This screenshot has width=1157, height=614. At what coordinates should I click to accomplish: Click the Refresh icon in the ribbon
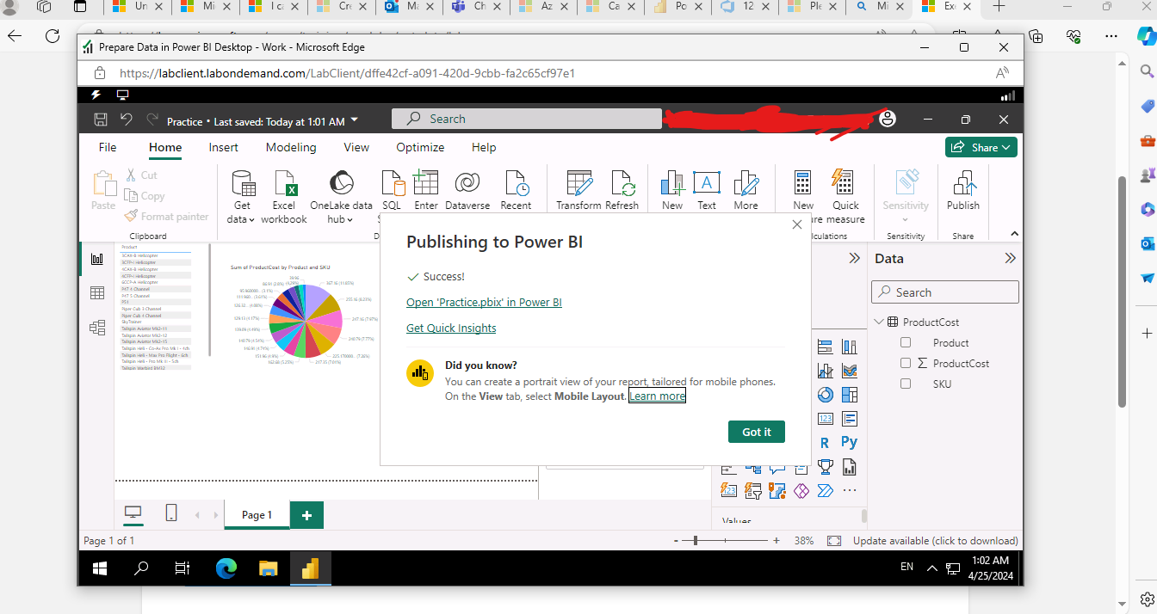(x=622, y=186)
